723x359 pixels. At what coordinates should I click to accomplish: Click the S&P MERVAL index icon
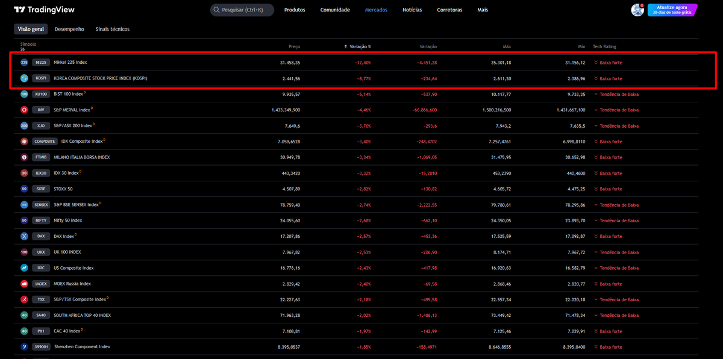24,110
